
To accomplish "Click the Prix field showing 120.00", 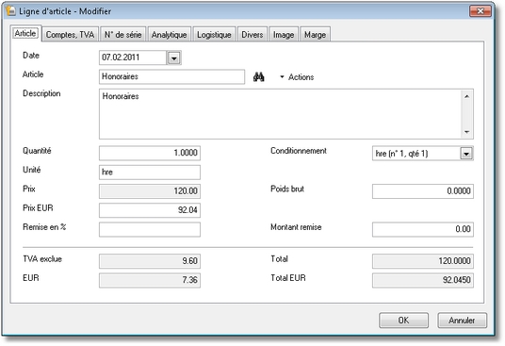I will 150,191.
